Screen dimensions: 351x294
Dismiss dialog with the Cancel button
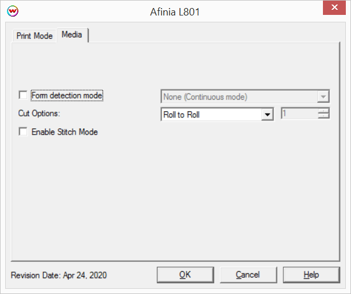[x=248, y=275]
